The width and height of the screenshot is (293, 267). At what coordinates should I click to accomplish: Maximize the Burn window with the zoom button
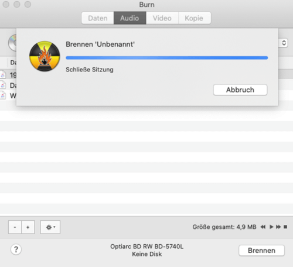(28, 4)
